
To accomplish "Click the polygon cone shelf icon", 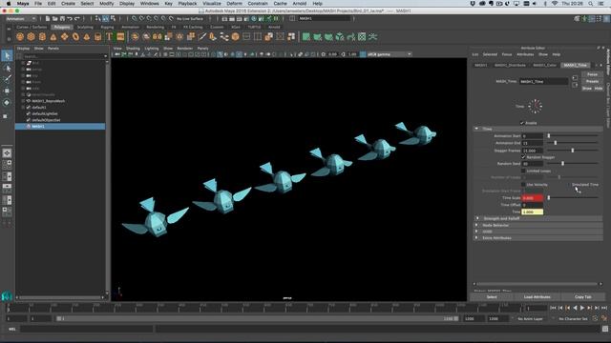I will (53, 37).
